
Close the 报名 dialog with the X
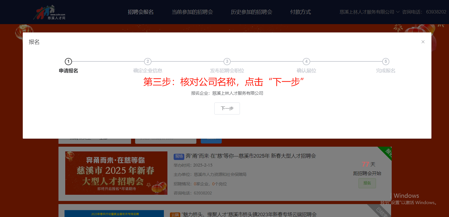pyautogui.click(x=423, y=42)
